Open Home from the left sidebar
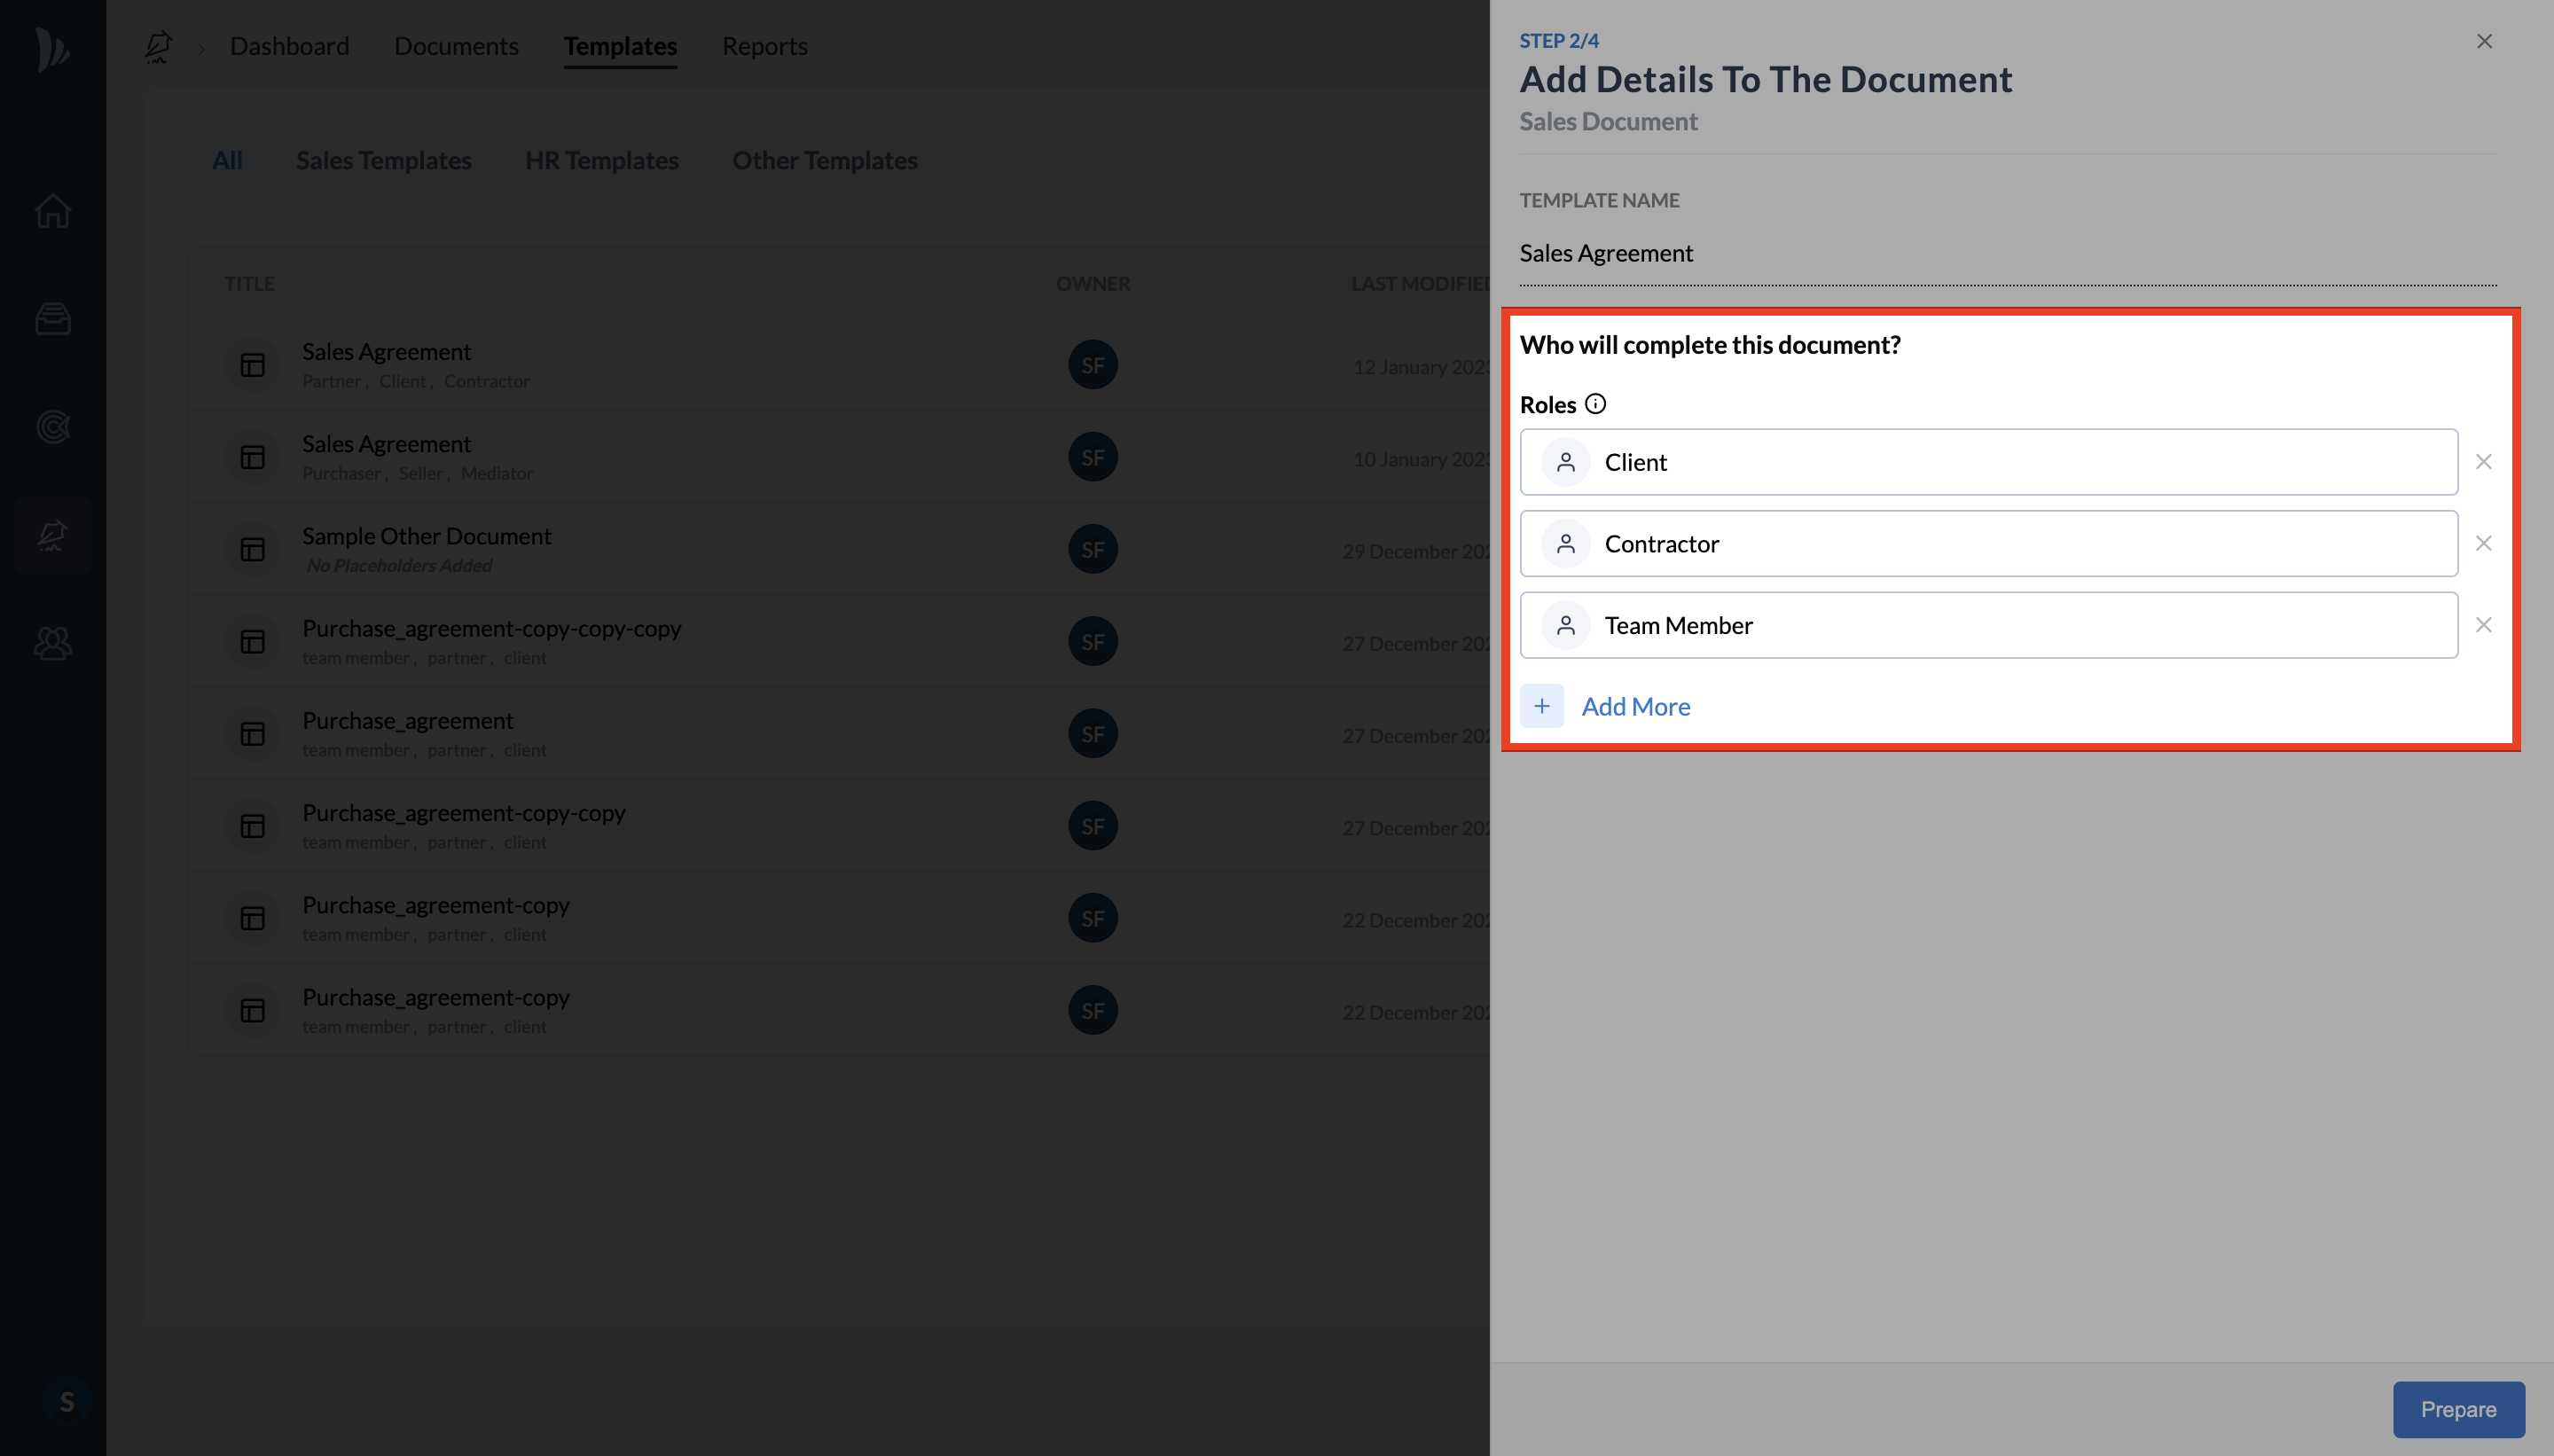The image size is (2554, 1456). pyautogui.click(x=53, y=211)
